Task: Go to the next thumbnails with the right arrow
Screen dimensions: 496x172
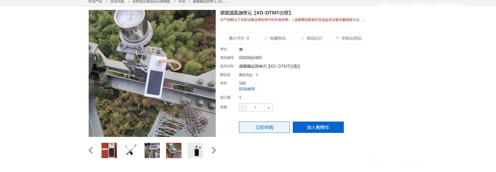Action: click(214, 150)
